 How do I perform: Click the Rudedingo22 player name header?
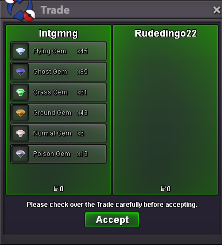pos(166,33)
